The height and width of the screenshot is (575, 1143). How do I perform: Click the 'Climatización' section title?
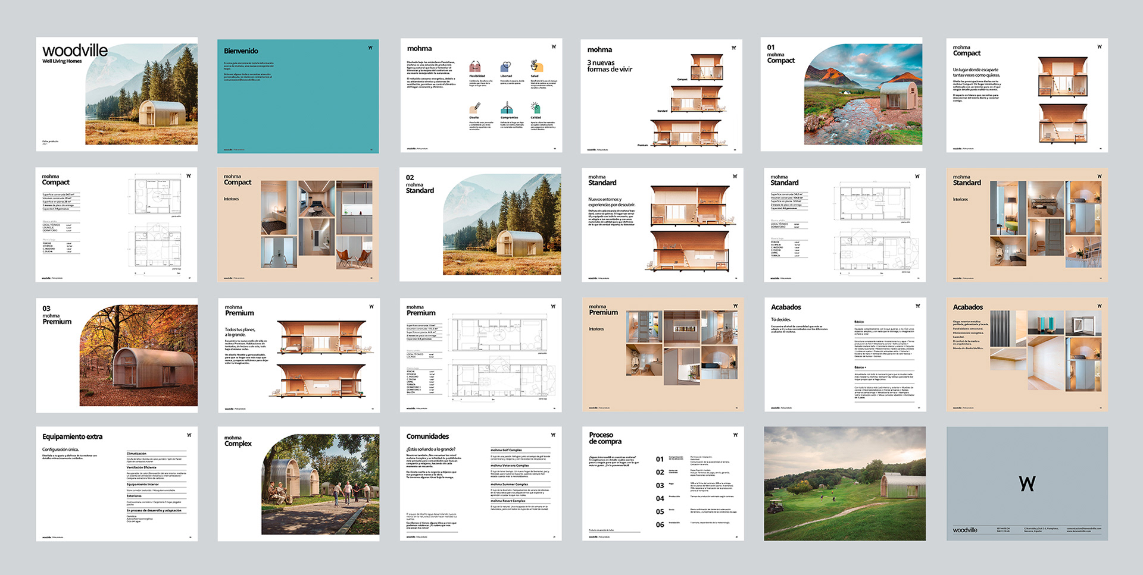[137, 454]
